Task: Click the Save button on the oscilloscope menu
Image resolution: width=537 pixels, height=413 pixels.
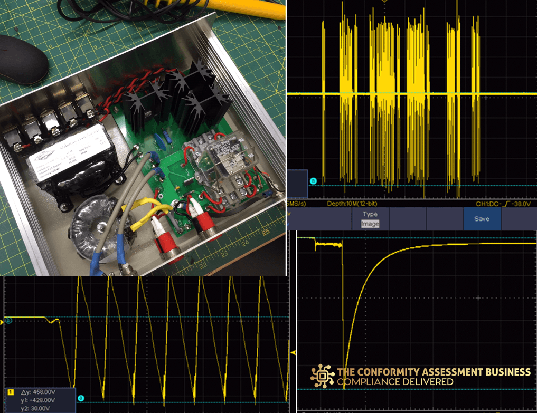Action: (x=482, y=219)
